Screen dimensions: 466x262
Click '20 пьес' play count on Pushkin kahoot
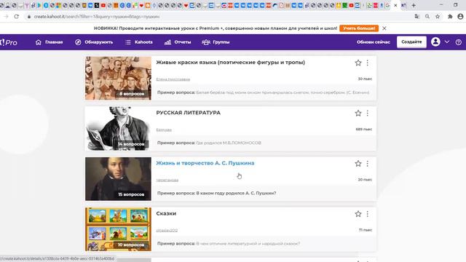point(365,180)
